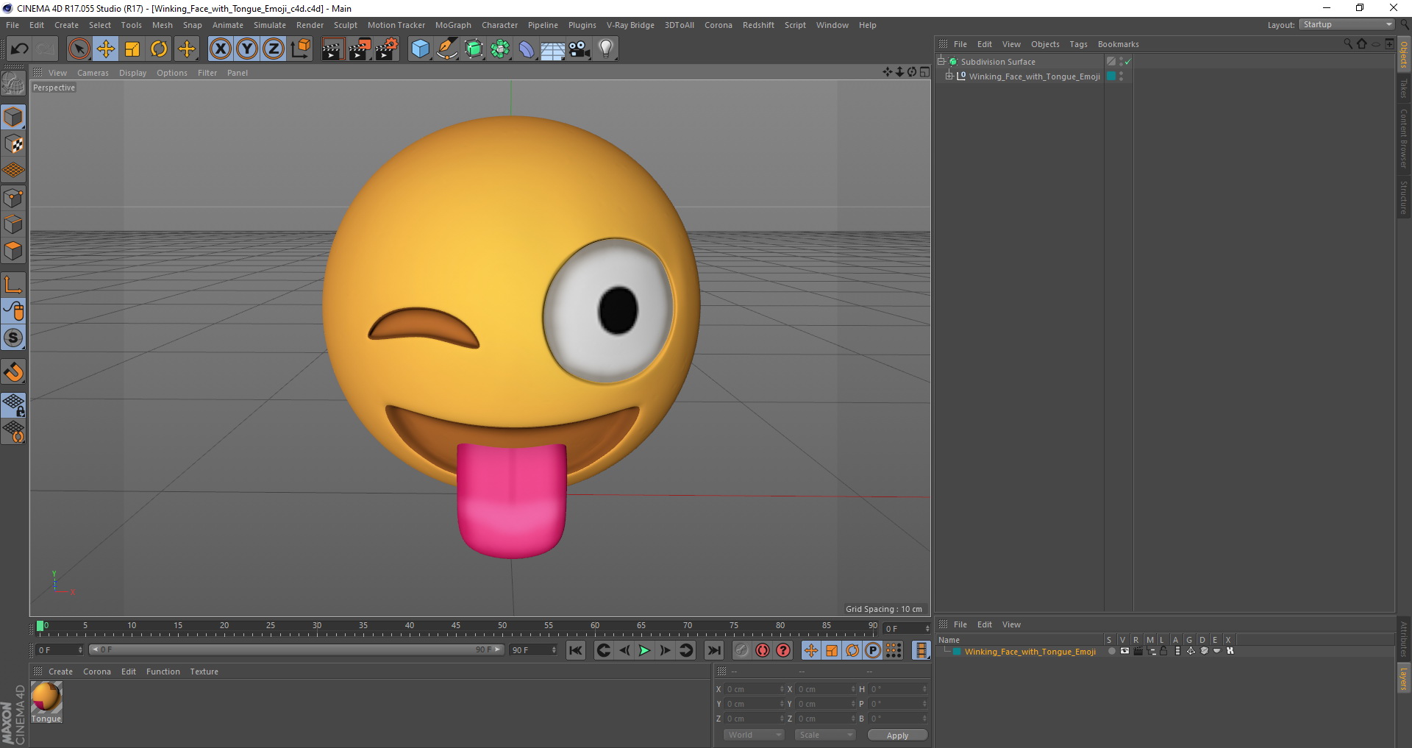Screen dimensions: 1412x748
Task: Go to start of animation
Action: (x=576, y=650)
